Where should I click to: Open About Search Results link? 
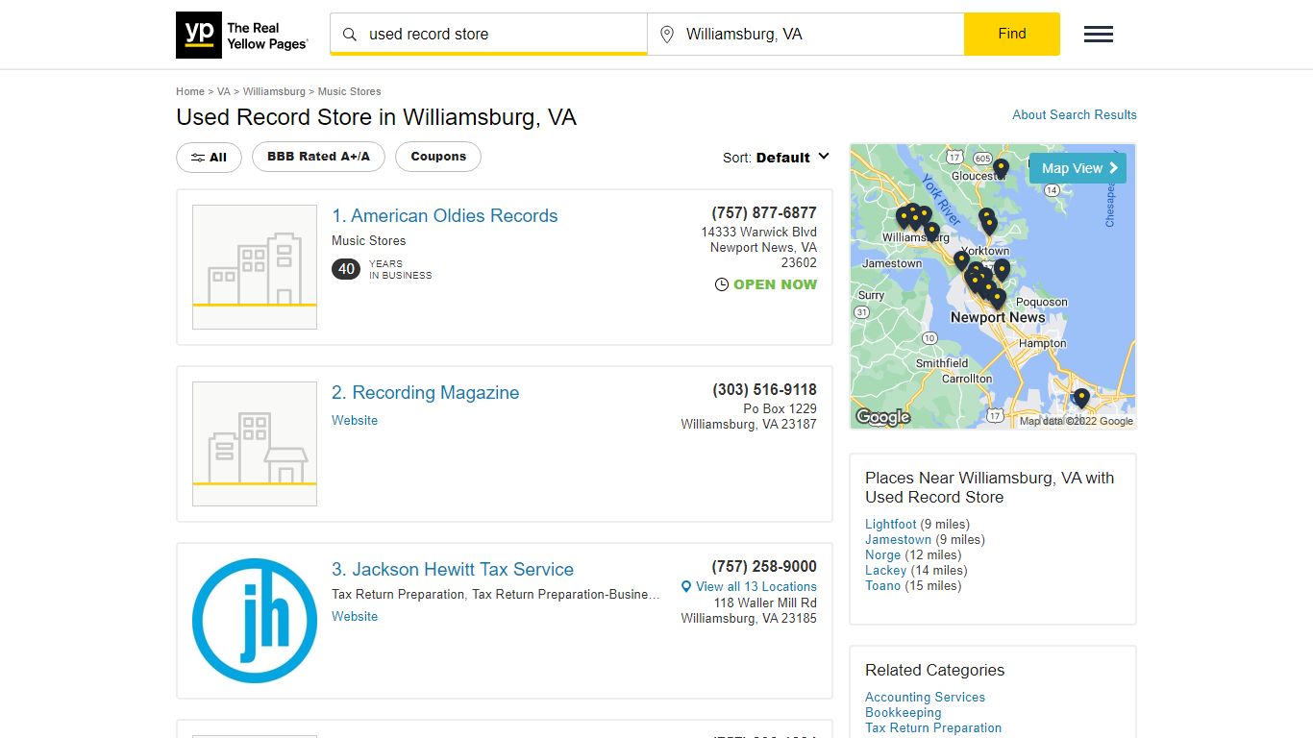(x=1075, y=114)
